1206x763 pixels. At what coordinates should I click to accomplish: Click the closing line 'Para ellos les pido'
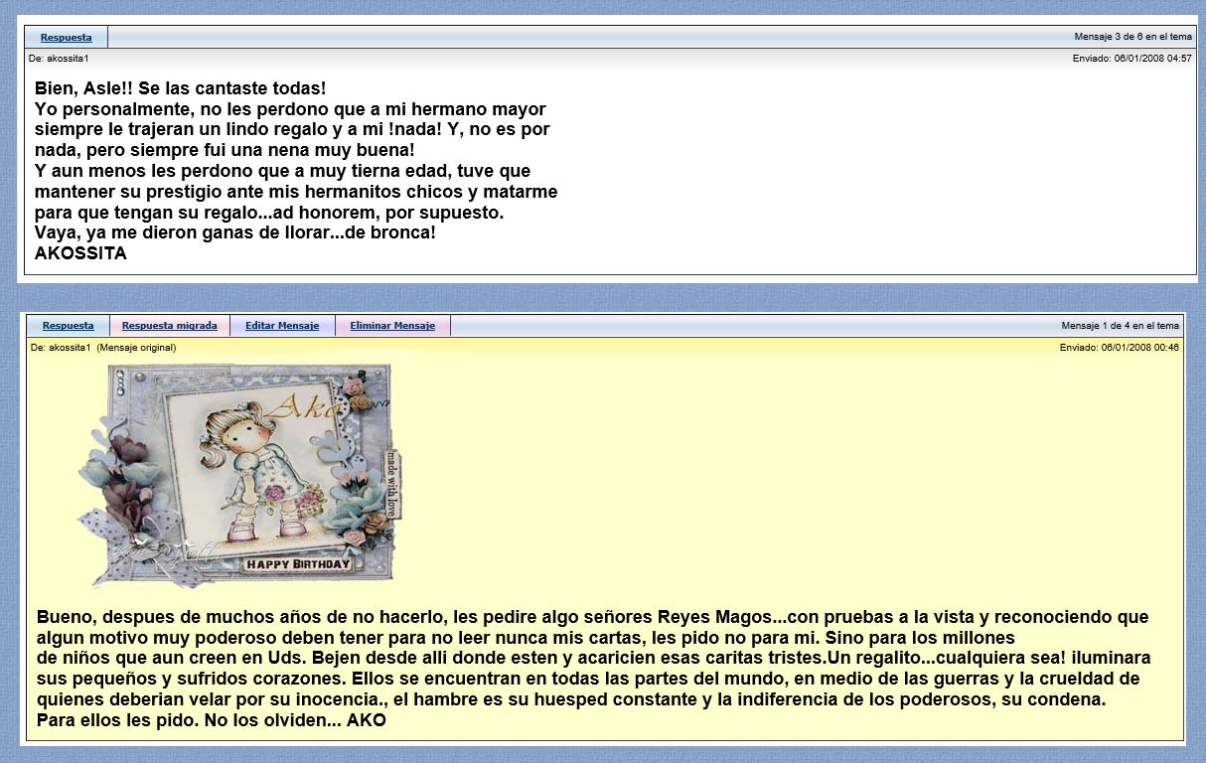tap(211, 720)
